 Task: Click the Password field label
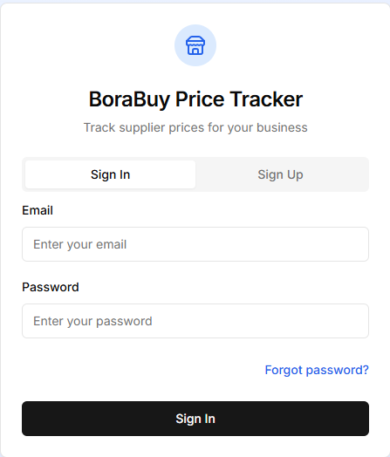(x=51, y=287)
